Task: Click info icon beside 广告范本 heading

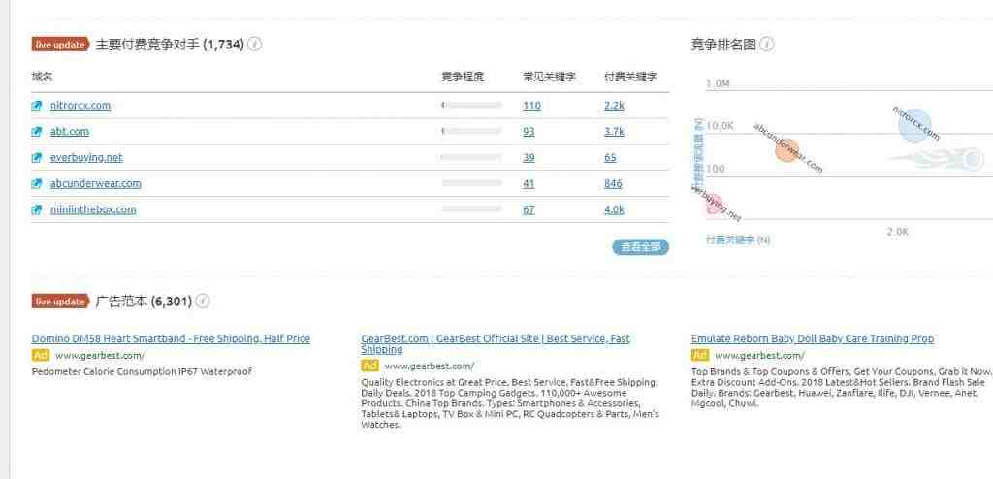Action: [202, 301]
